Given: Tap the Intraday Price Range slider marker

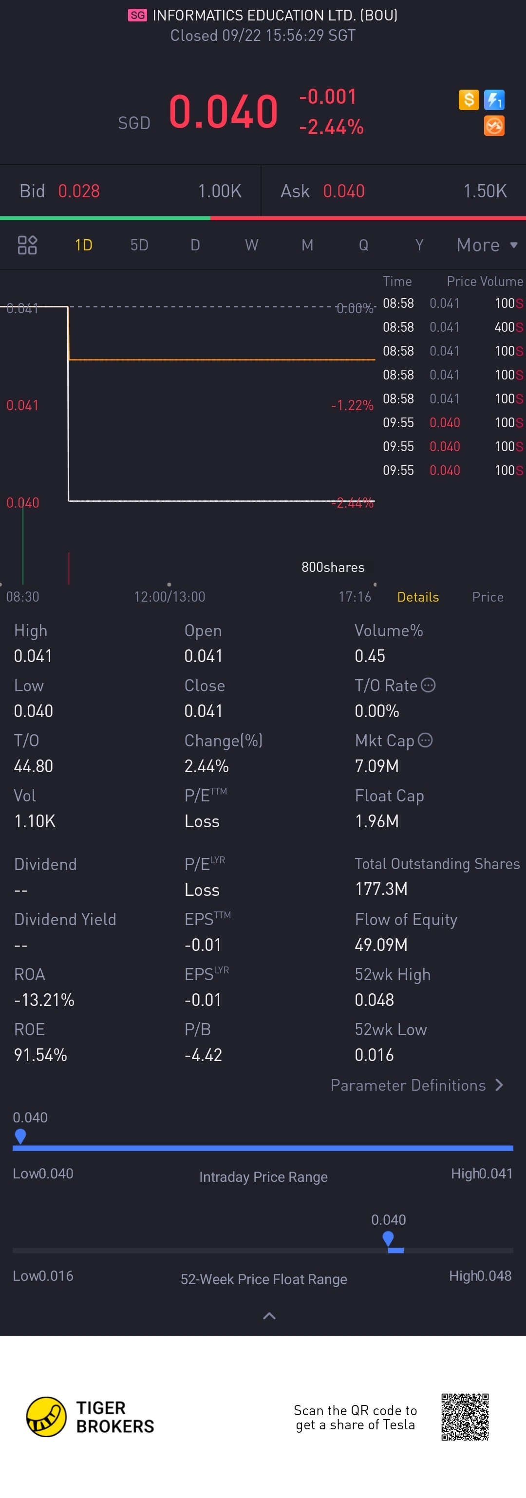Looking at the screenshot, I should tap(20, 1136).
